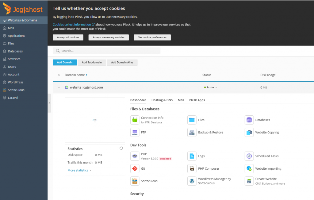
Task: Go to Databases in sidebar
Action: [x=24, y=51]
